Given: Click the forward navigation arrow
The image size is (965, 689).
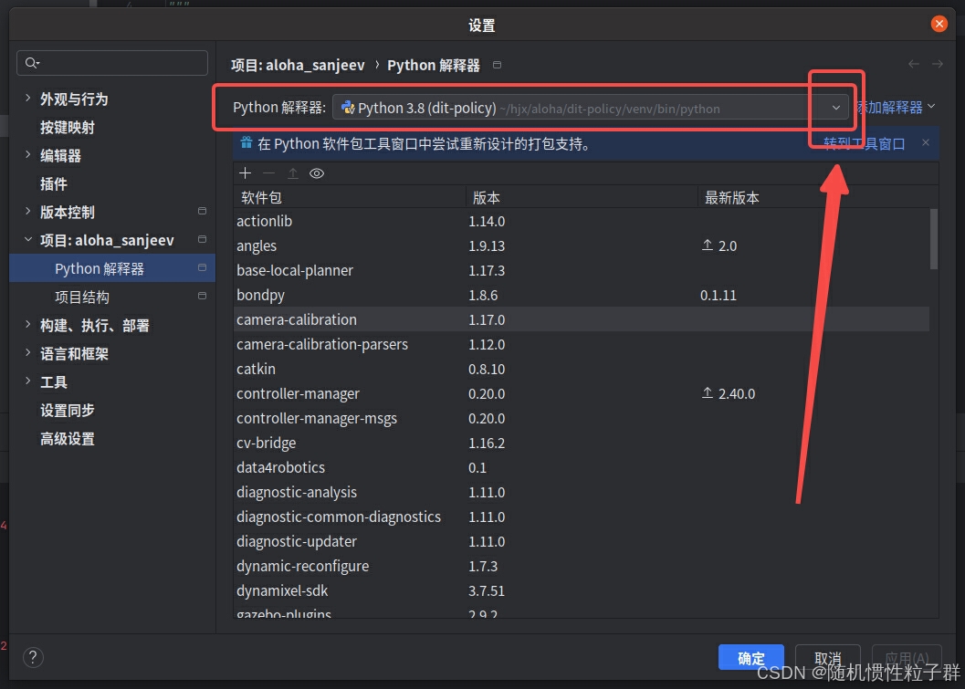Looking at the screenshot, I should coord(938,64).
